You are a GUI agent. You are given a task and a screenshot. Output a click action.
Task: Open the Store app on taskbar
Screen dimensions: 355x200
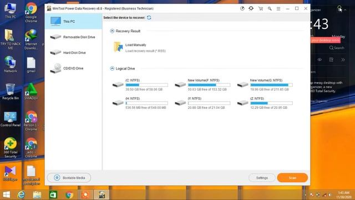[x=53, y=195]
